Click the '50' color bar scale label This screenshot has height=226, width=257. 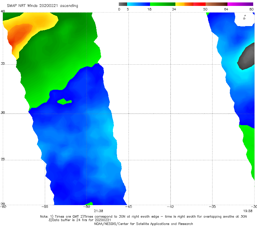205,9
